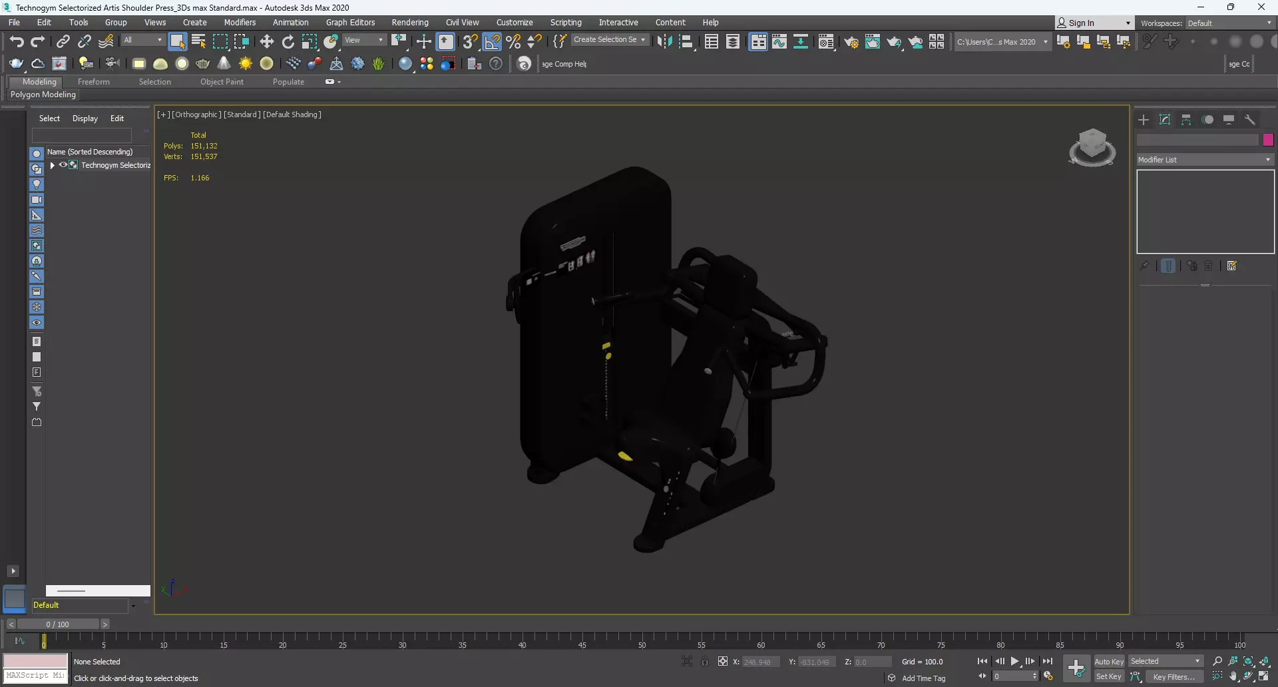1278x687 pixels.
Task: Open the Material Editor
Action: pyautogui.click(x=826, y=41)
